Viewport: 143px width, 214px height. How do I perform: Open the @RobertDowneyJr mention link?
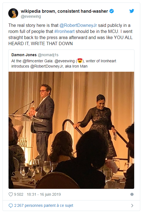pyautogui.click(x=78, y=25)
